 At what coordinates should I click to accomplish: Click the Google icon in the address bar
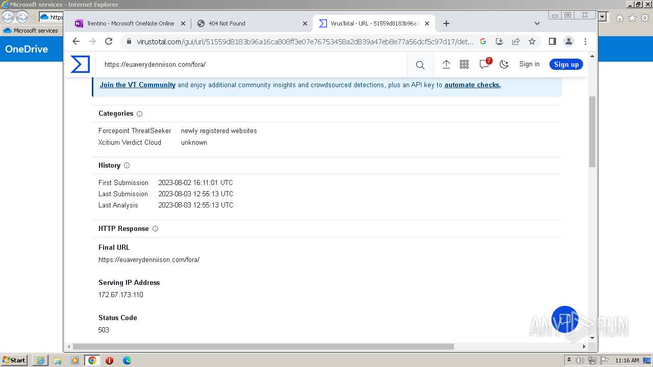point(483,41)
